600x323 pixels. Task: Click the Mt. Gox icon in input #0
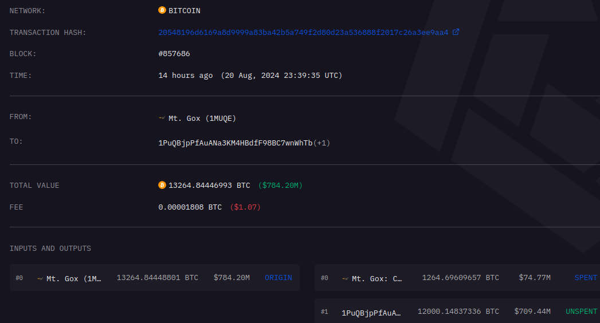[40, 279]
